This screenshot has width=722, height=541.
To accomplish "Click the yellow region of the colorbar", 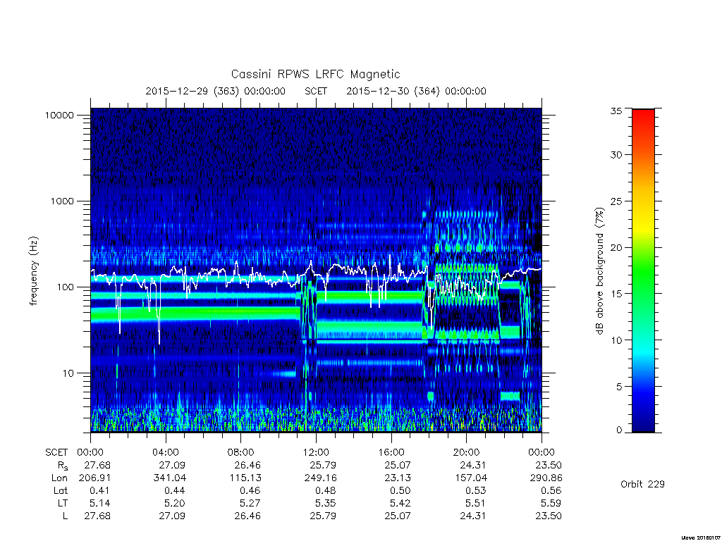I will [643, 225].
